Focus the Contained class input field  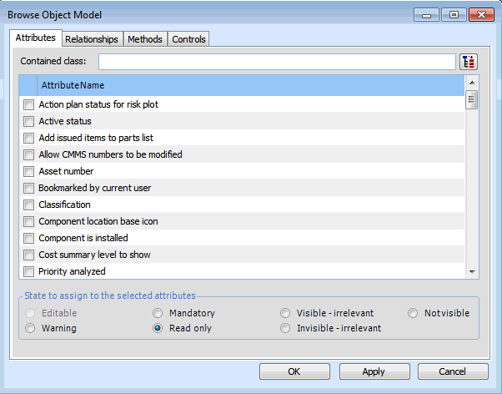click(276, 62)
